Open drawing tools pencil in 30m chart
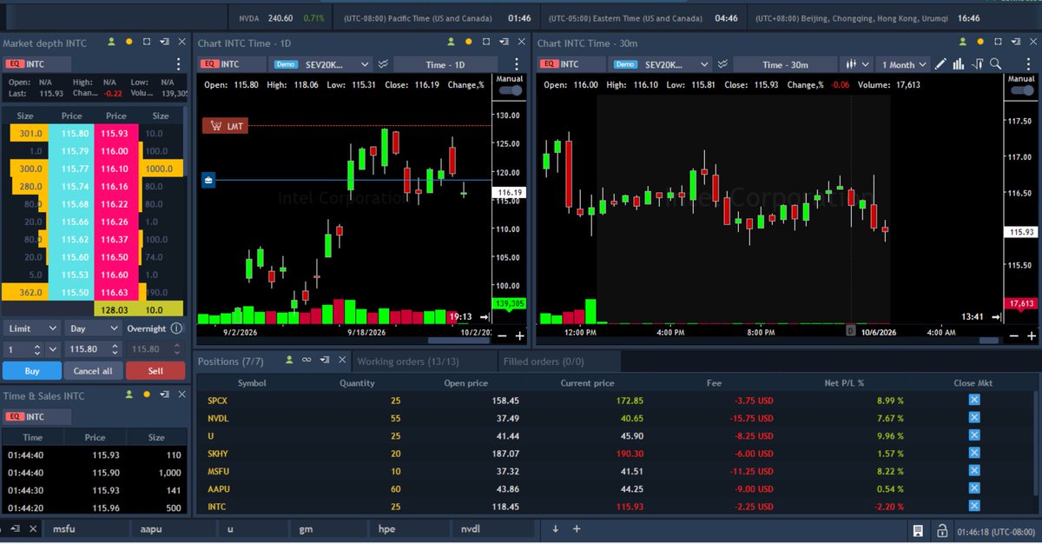The width and height of the screenshot is (1042, 544). [940, 63]
